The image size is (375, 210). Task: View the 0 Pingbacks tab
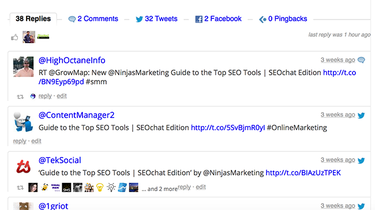pyautogui.click(x=283, y=19)
